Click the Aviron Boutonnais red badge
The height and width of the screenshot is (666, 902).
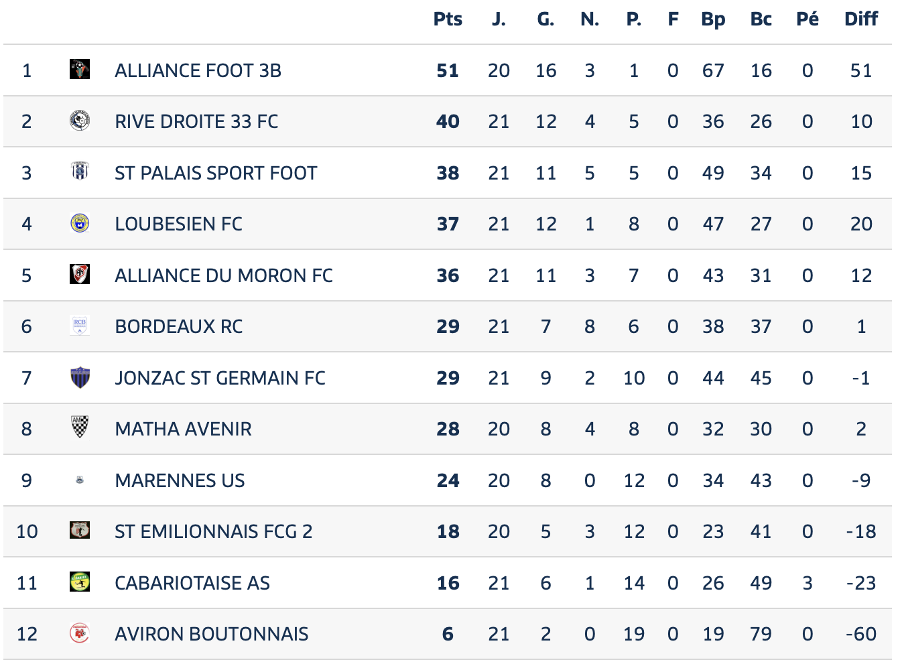point(80,633)
